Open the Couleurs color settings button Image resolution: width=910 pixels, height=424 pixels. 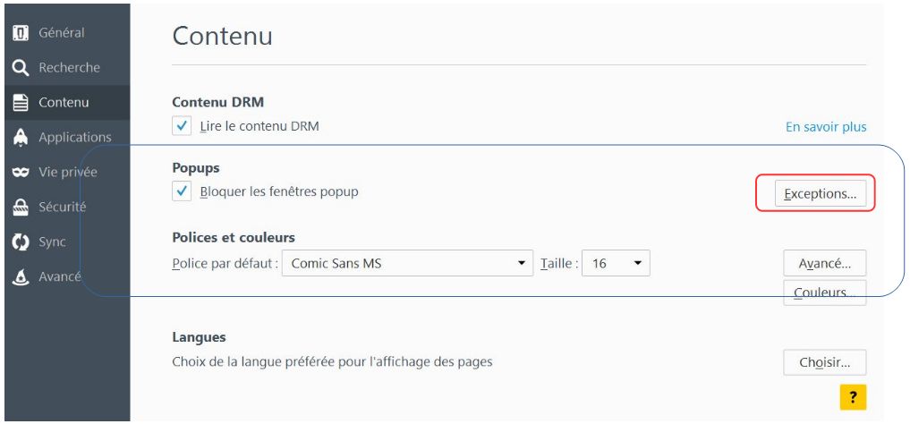pyautogui.click(x=824, y=293)
